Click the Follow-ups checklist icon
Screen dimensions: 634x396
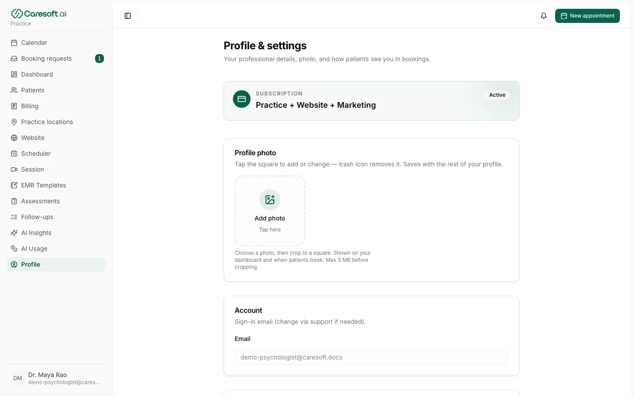(14, 217)
